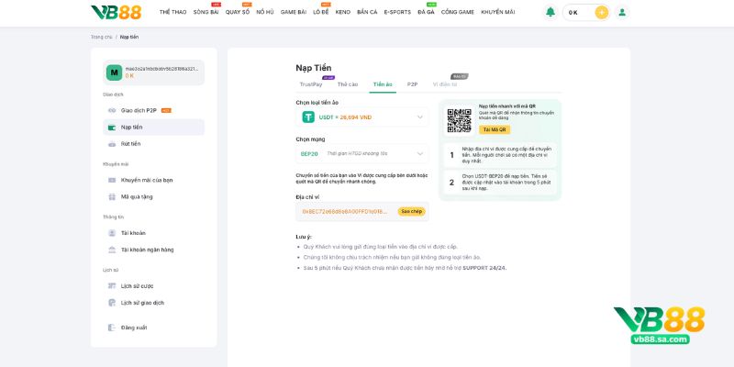The height and width of the screenshot is (367, 734).
Task: Open the NỔ HŨ menu
Action: point(265,12)
